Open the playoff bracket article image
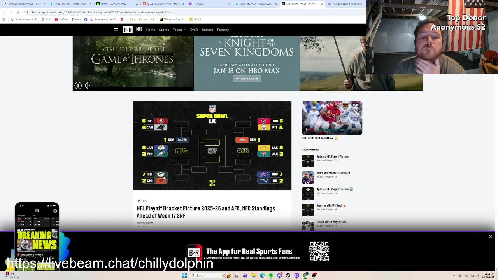The height and width of the screenshot is (280, 498). click(x=212, y=145)
